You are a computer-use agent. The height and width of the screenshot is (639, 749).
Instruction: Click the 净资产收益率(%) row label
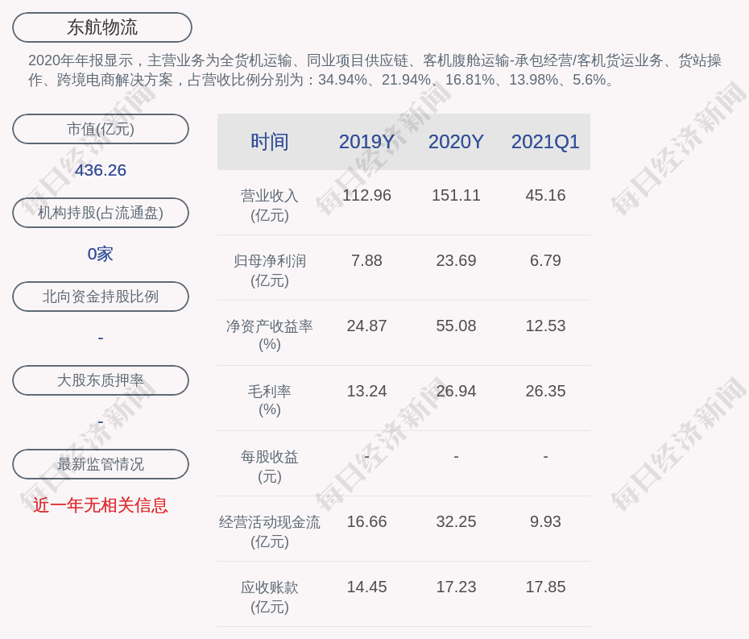click(270, 335)
